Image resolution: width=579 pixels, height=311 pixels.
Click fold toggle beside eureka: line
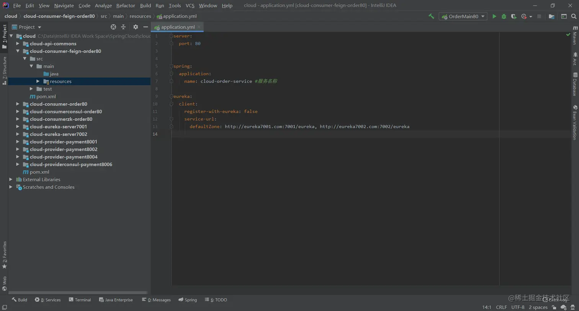172,96
